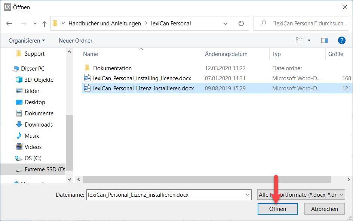Expand the view options dropdown arrow
This screenshot has width=353, height=221.
coord(309,40)
